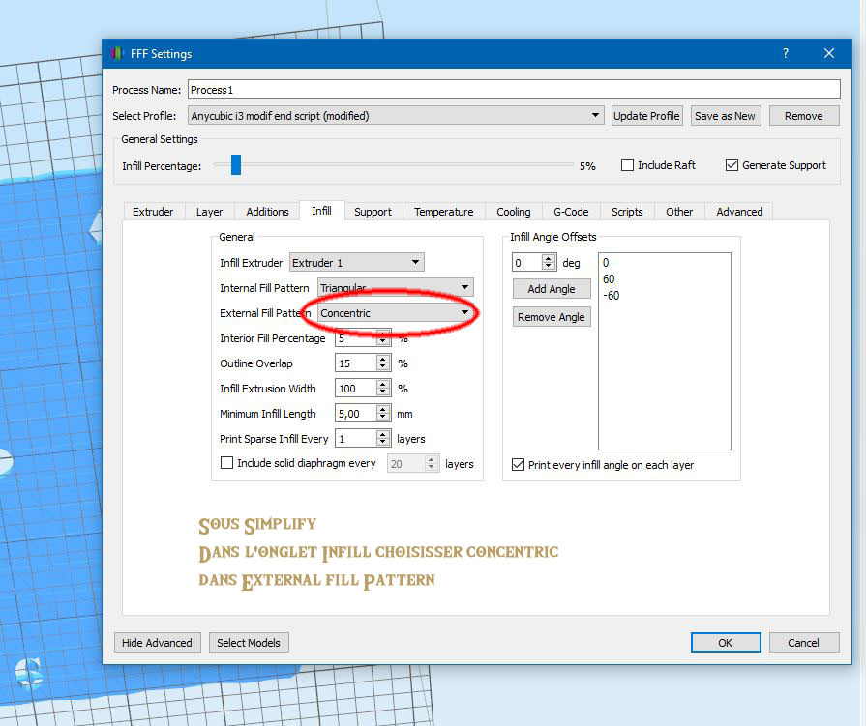Image resolution: width=866 pixels, height=726 pixels.
Task: Click the Remove profile button
Action: point(804,116)
